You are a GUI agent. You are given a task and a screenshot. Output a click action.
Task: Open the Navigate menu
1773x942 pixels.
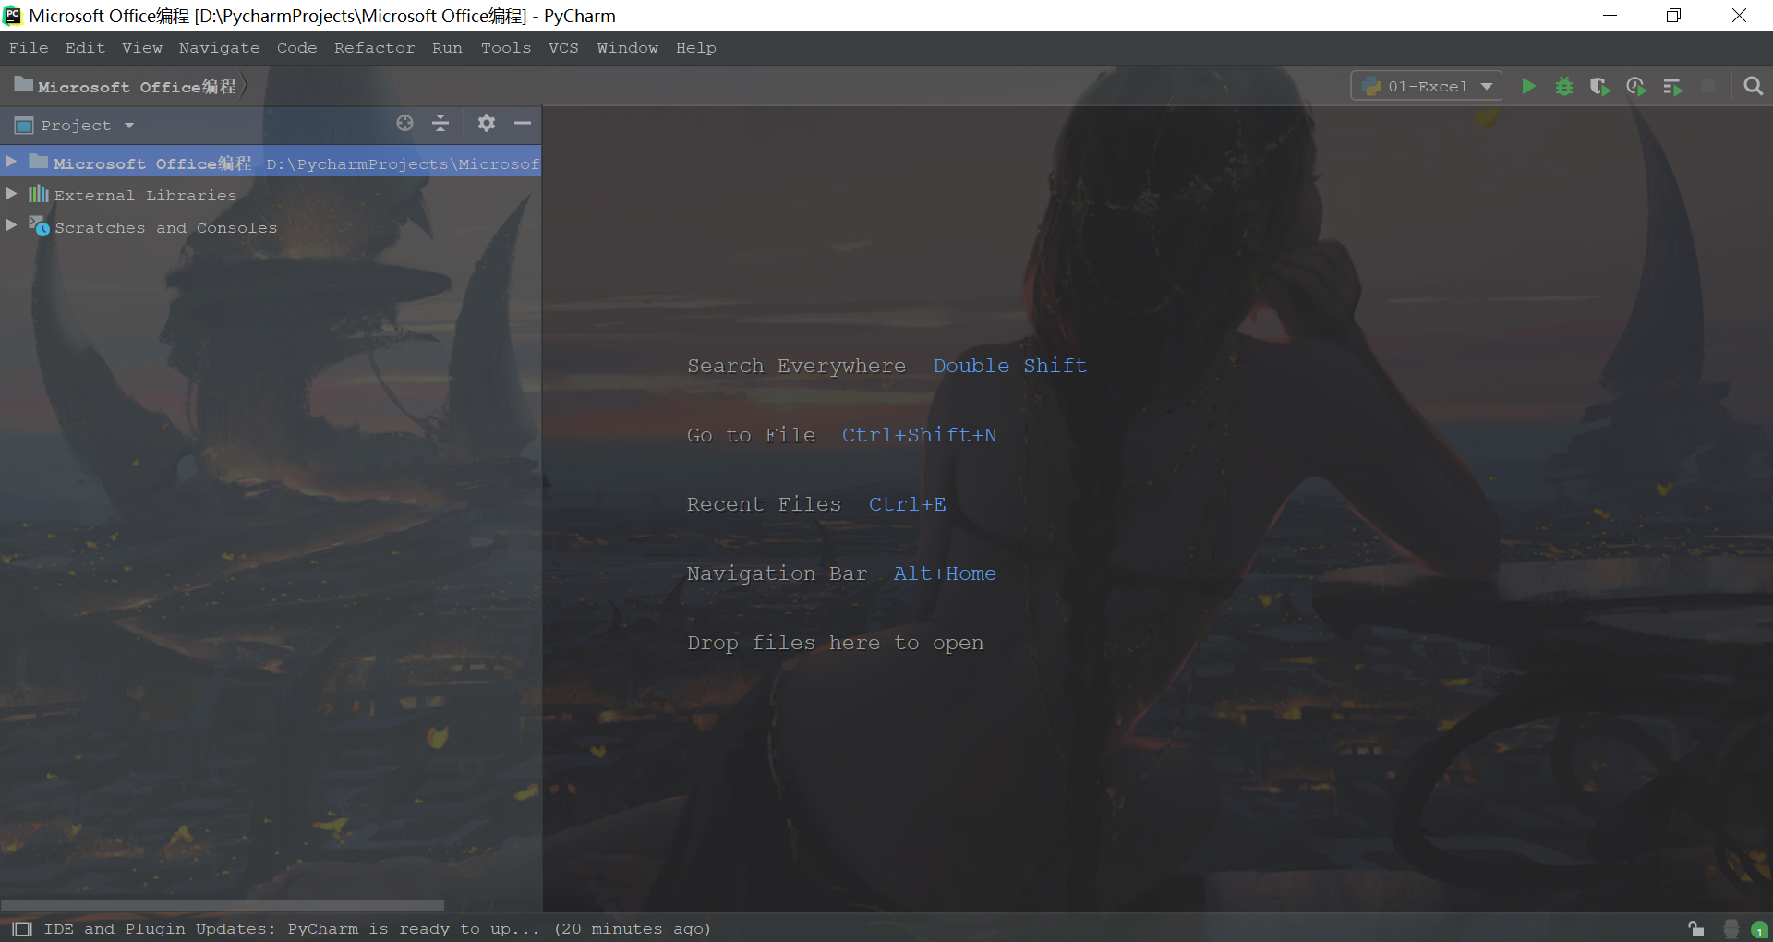[x=219, y=48]
